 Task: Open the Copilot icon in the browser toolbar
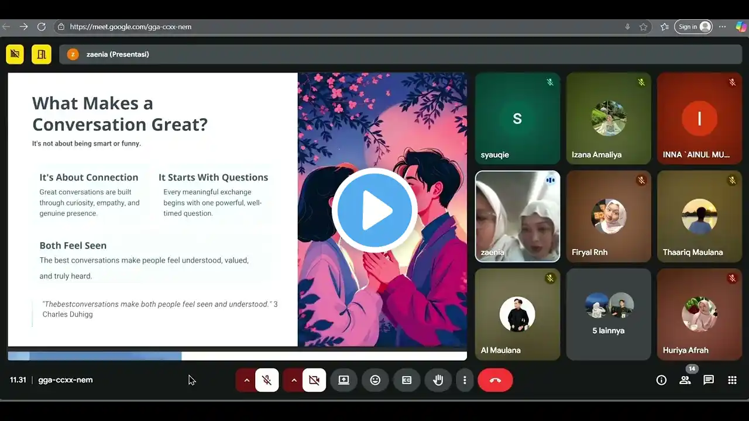(x=741, y=27)
